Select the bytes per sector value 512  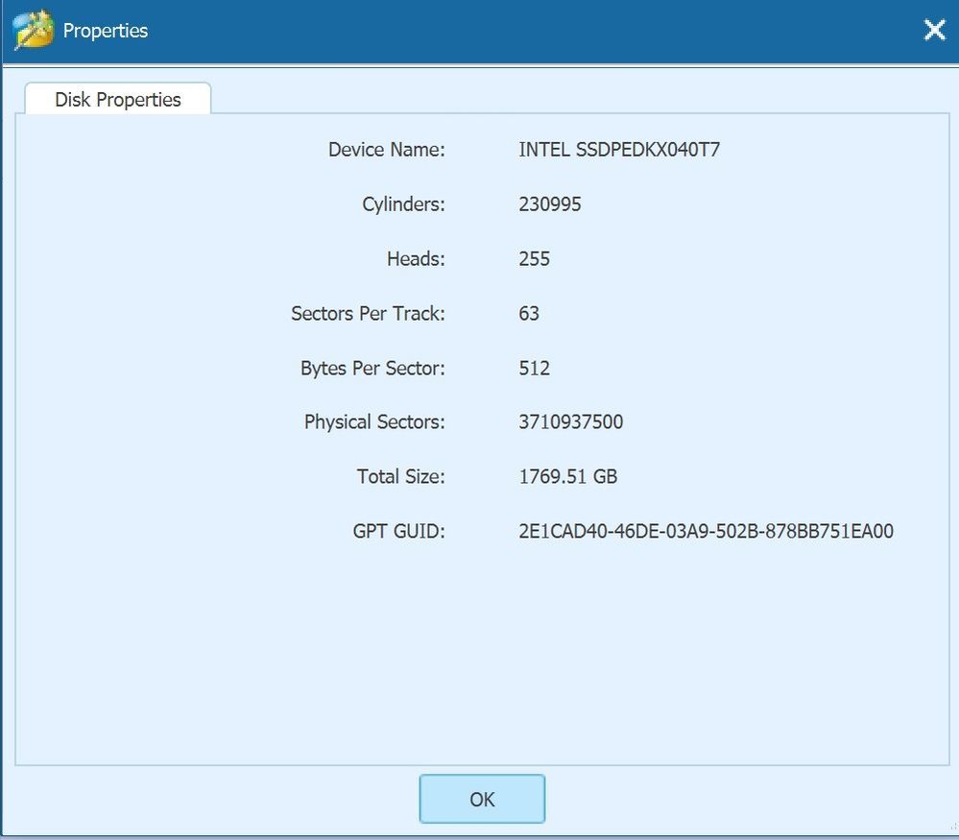[534, 369]
